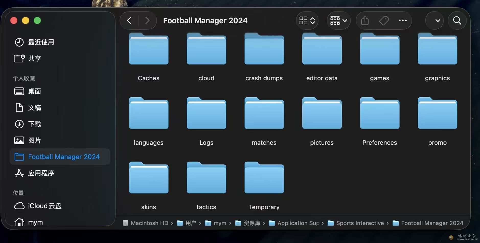Go back with the left arrow button
The height and width of the screenshot is (243, 480).
click(129, 20)
